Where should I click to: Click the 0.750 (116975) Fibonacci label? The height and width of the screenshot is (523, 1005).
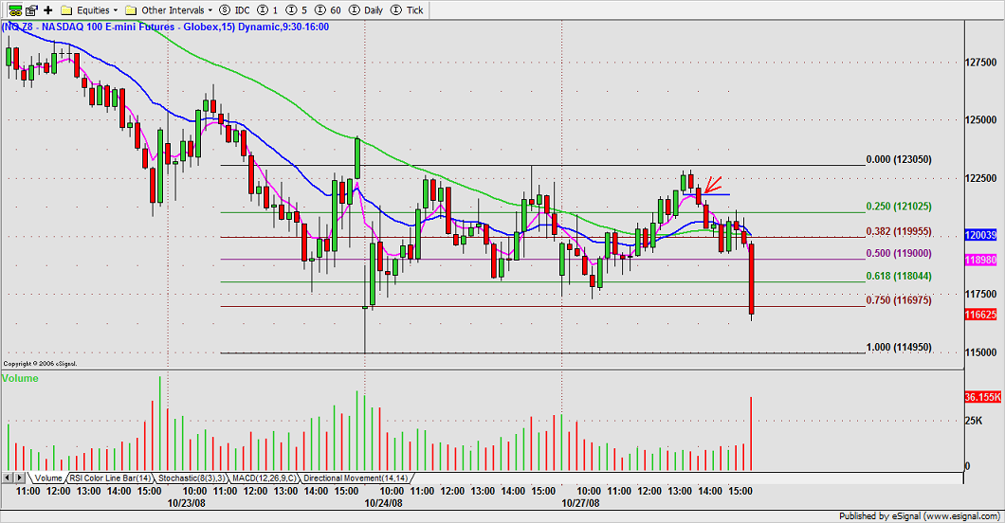[x=899, y=299]
